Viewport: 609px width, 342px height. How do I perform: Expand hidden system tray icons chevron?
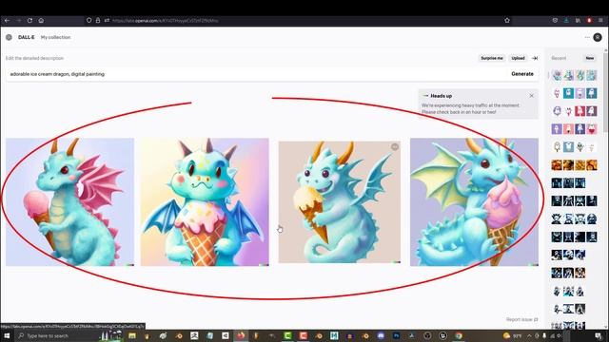[529, 335]
